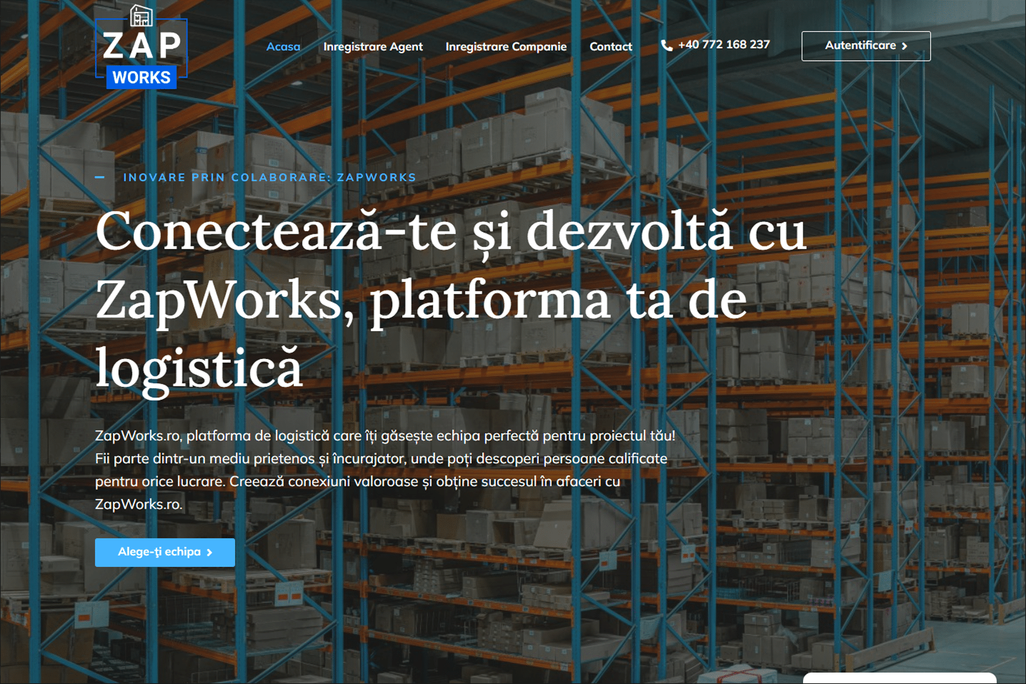
Task: Open the Inregistrare Companie page
Action: click(x=505, y=46)
